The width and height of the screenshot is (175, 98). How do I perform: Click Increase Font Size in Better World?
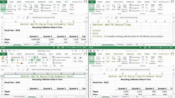click(23, 60)
